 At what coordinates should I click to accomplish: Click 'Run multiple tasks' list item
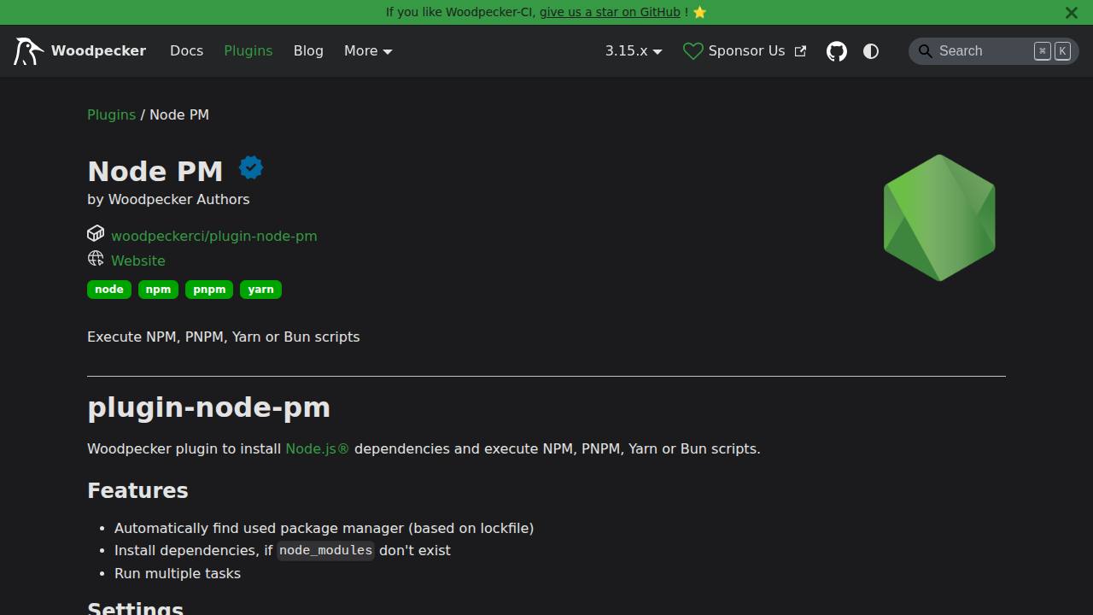tap(178, 573)
